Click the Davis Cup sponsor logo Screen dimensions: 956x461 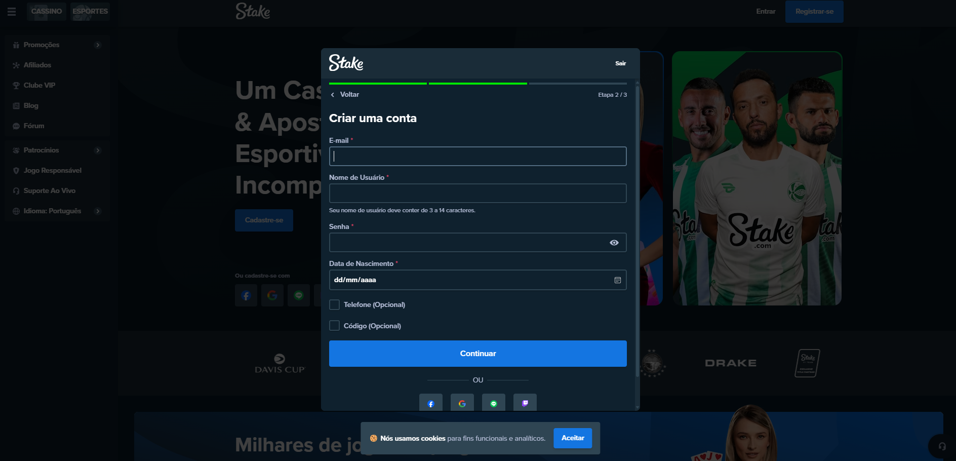pyautogui.click(x=280, y=364)
